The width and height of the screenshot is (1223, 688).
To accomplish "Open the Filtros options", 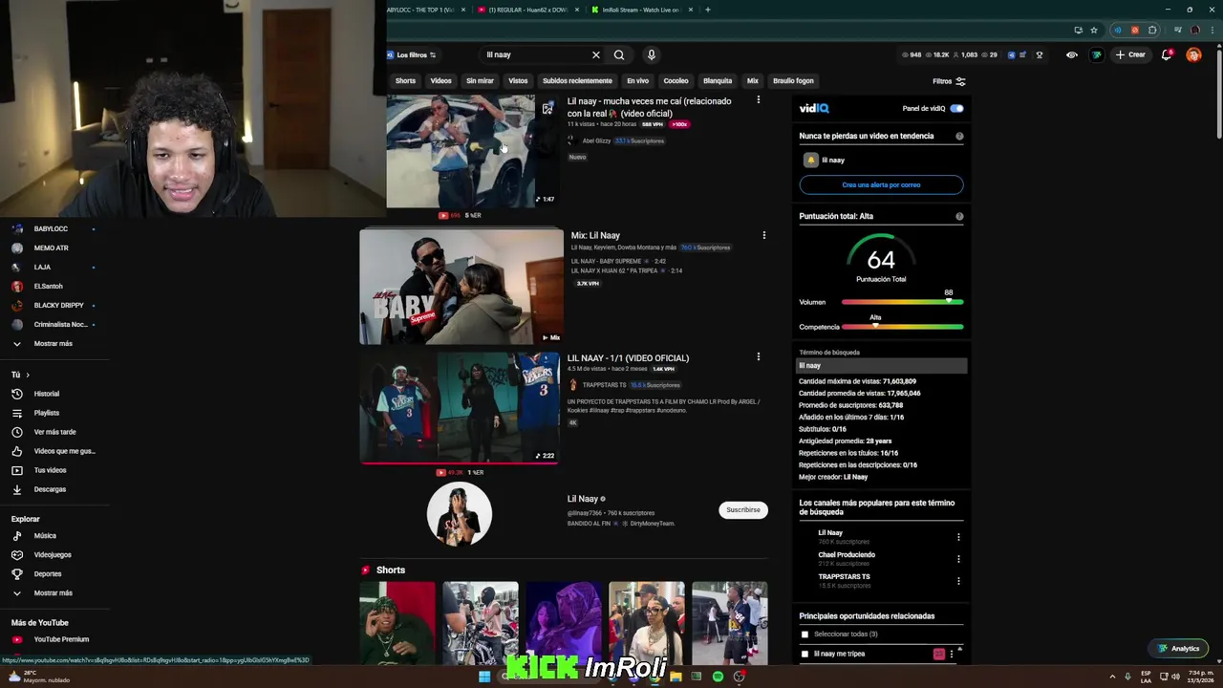I will pyautogui.click(x=949, y=81).
